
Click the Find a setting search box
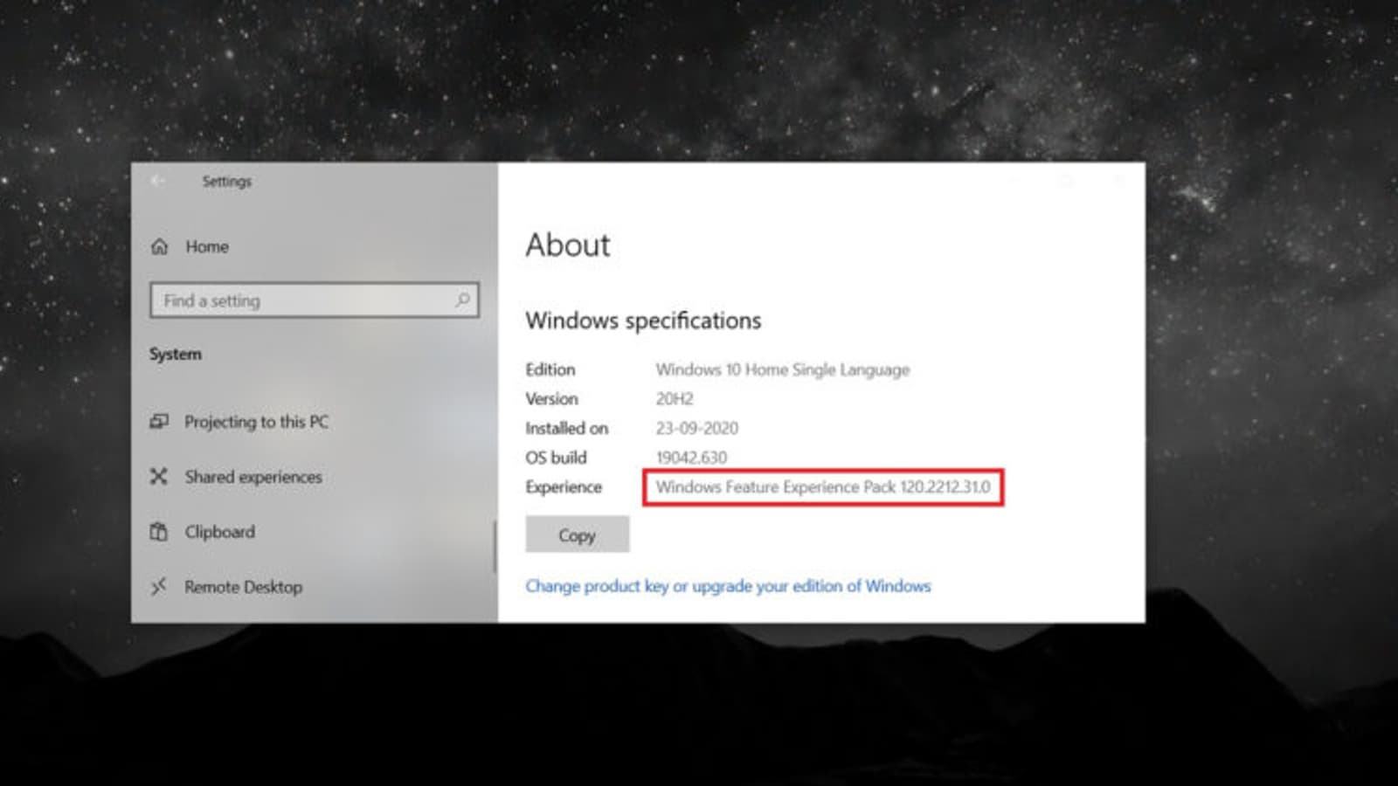pyautogui.click(x=315, y=300)
